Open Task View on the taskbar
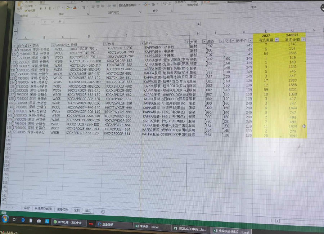Viewport: 324px width, 234px height. coord(14,220)
